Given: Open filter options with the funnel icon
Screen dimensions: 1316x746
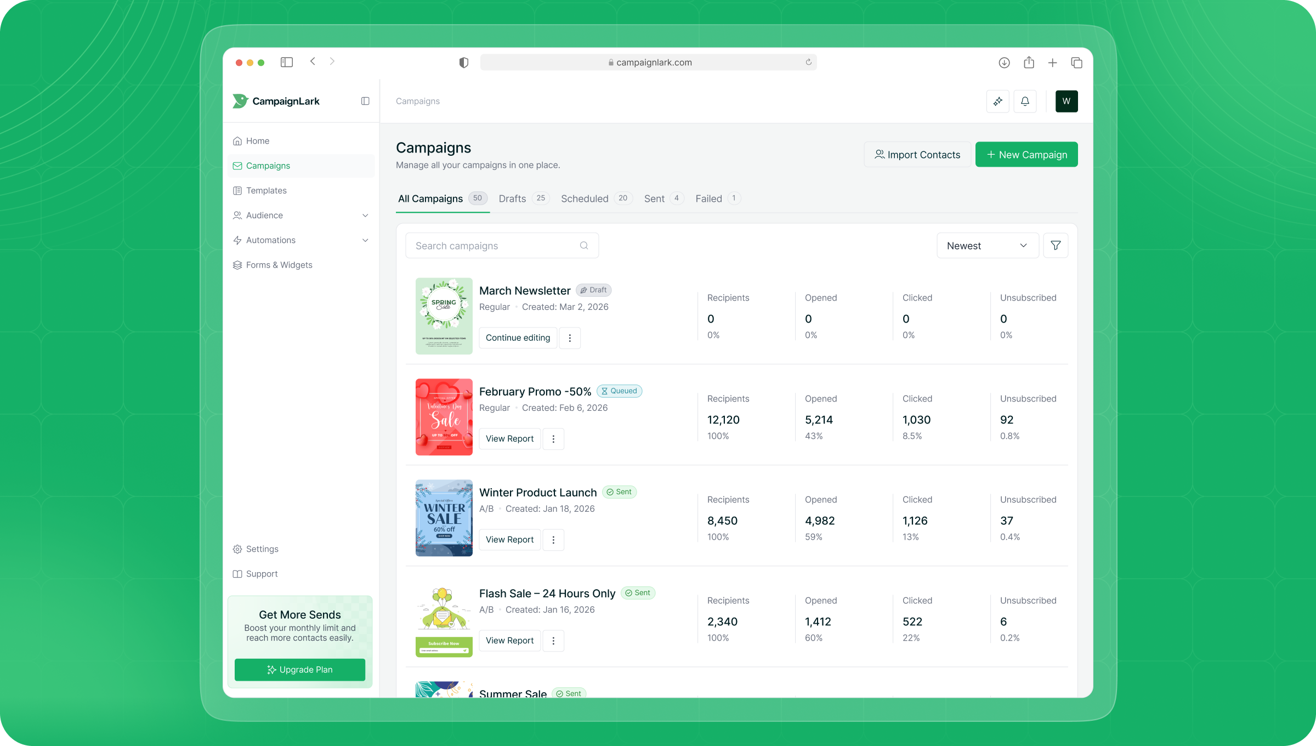Looking at the screenshot, I should click(x=1055, y=245).
